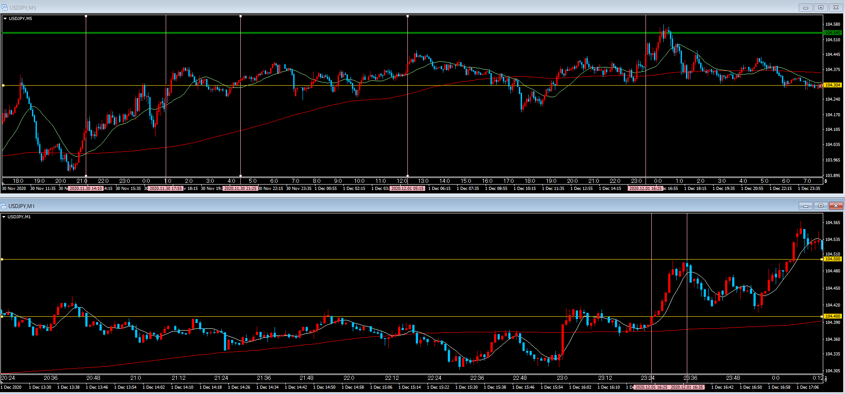Viewport: 845px width, 394px height.
Task: Restore the USDJPY,M5 chart window
Action: click(821, 8)
